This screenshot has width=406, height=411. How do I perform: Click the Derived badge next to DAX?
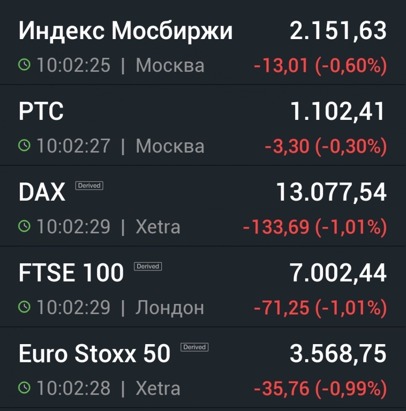click(x=89, y=186)
